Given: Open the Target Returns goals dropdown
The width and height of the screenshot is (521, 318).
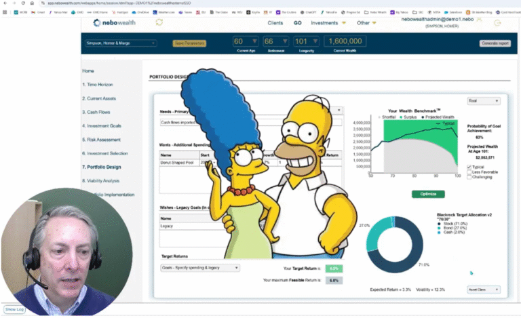Looking at the screenshot, I should (x=200, y=268).
